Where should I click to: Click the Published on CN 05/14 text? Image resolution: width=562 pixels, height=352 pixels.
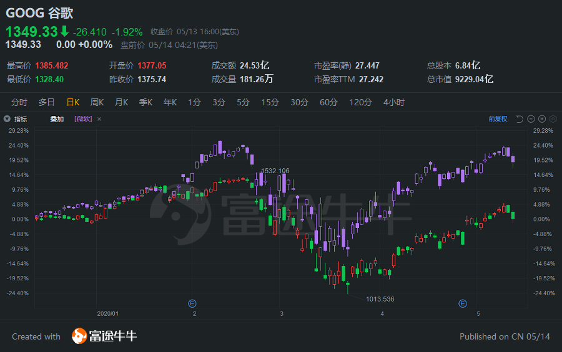tap(505, 336)
